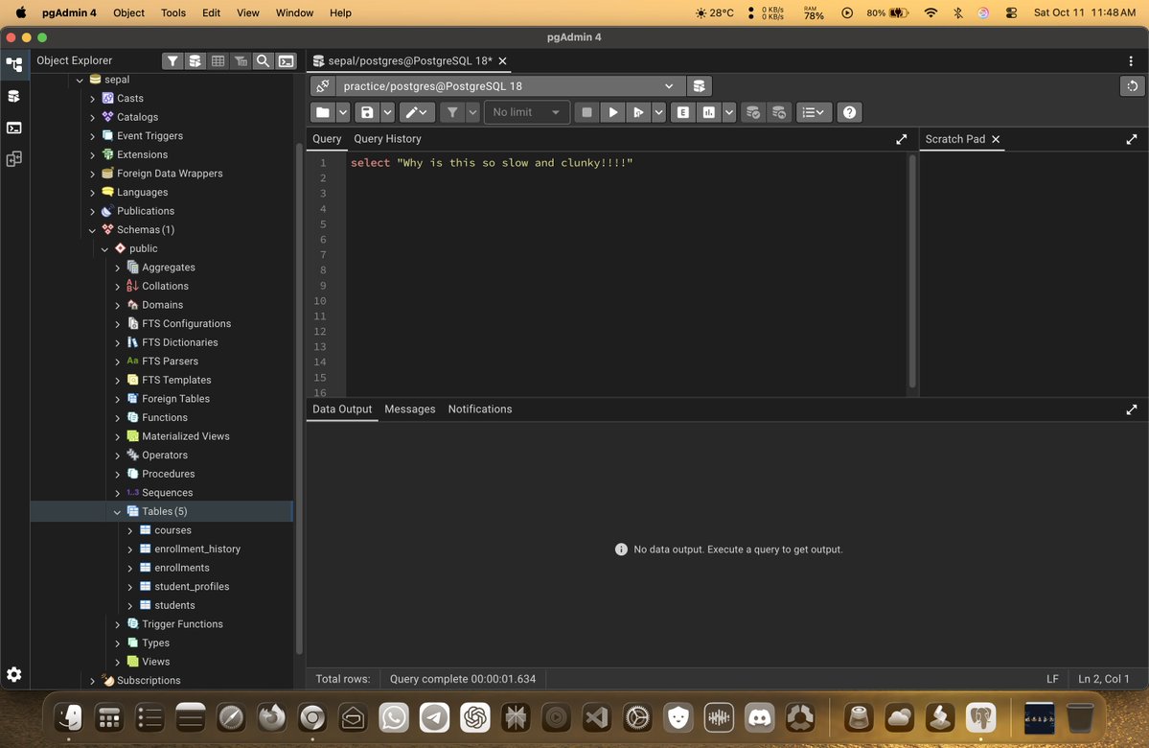Click the query editor vertical scrollbar

click(x=912, y=271)
